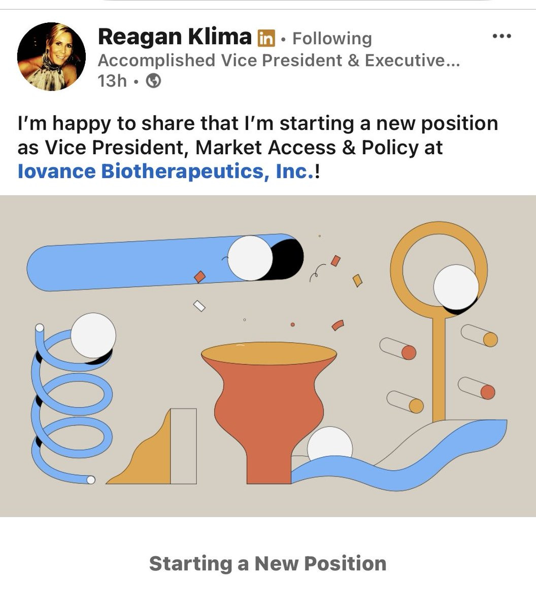Select the Starting a New Position caption

pyautogui.click(x=267, y=563)
